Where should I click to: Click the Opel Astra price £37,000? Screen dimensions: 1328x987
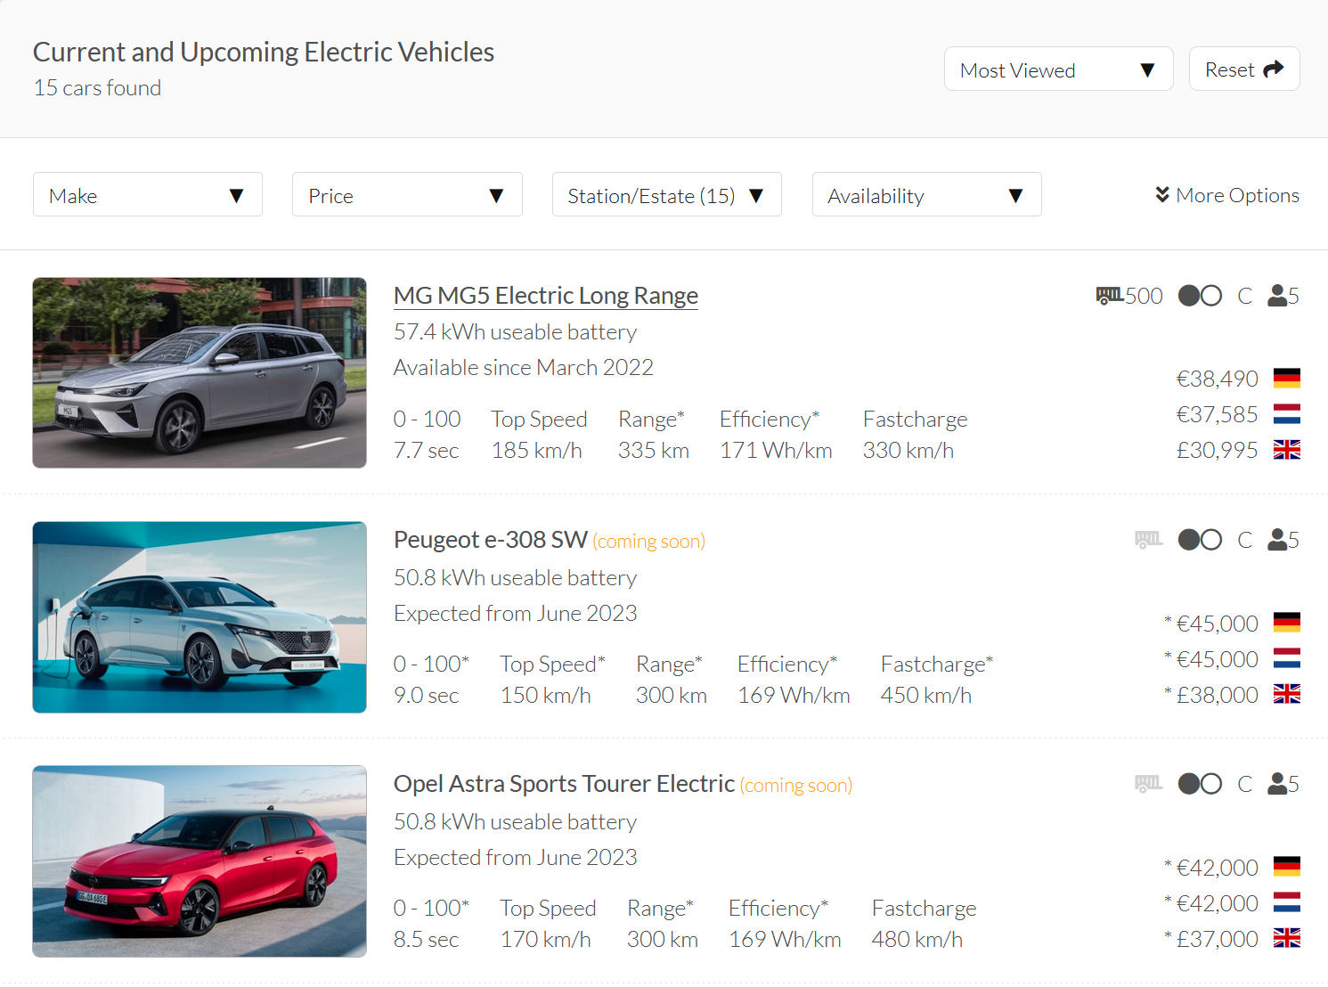point(1217,939)
